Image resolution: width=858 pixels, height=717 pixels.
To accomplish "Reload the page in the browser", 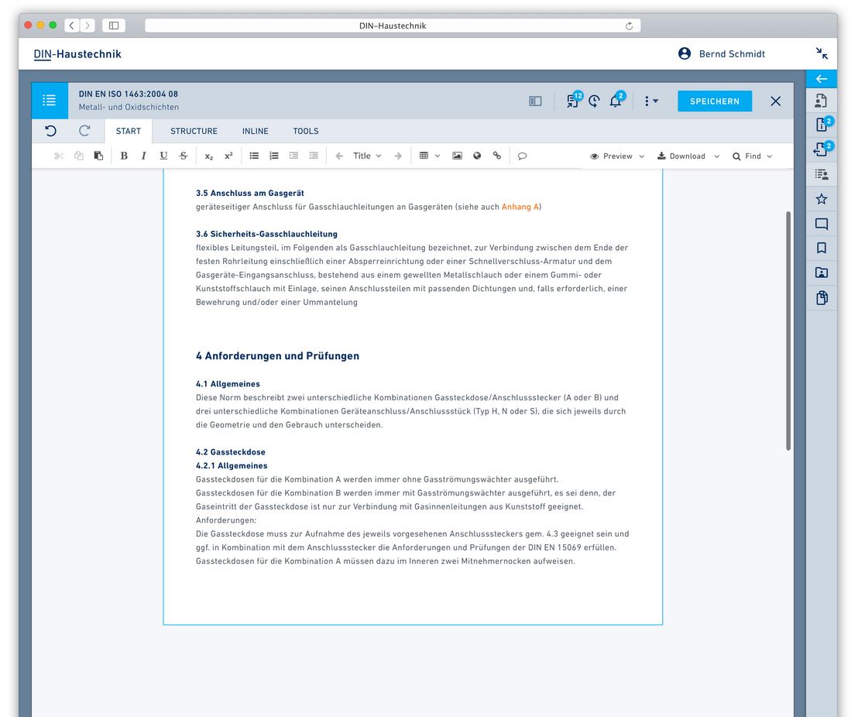I will point(630,26).
